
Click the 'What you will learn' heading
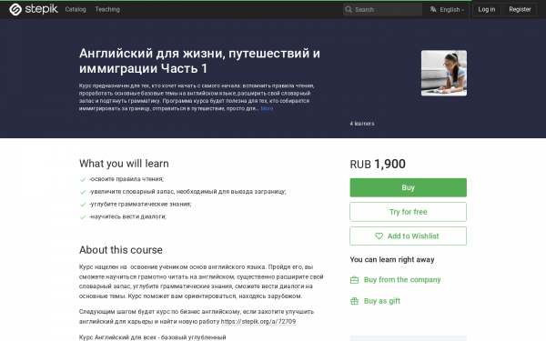click(x=124, y=164)
